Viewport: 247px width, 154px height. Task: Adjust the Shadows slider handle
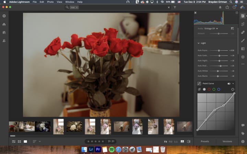click(x=221, y=66)
